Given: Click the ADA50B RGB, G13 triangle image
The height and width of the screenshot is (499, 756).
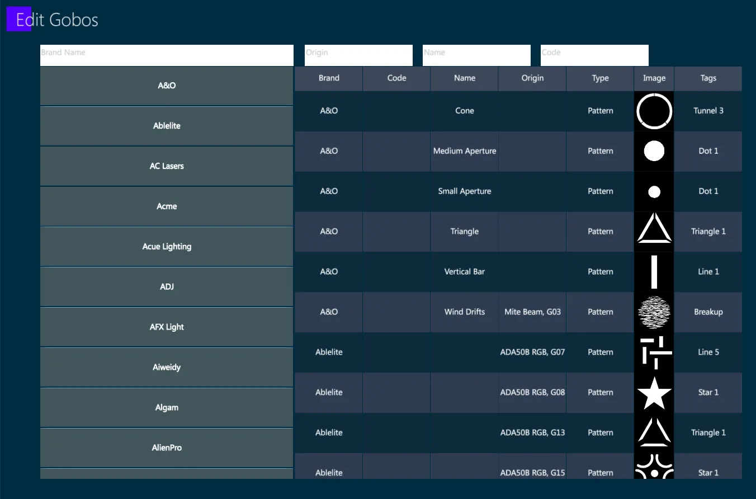Looking at the screenshot, I should (x=654, y=433).
